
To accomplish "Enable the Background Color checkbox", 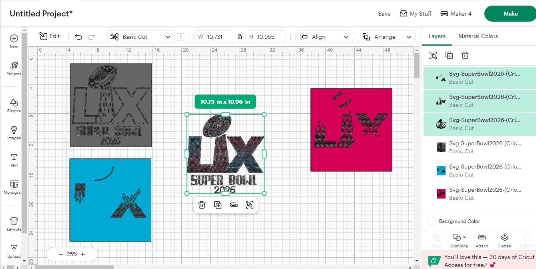I will pyautogui.click(x=432, y=221).
